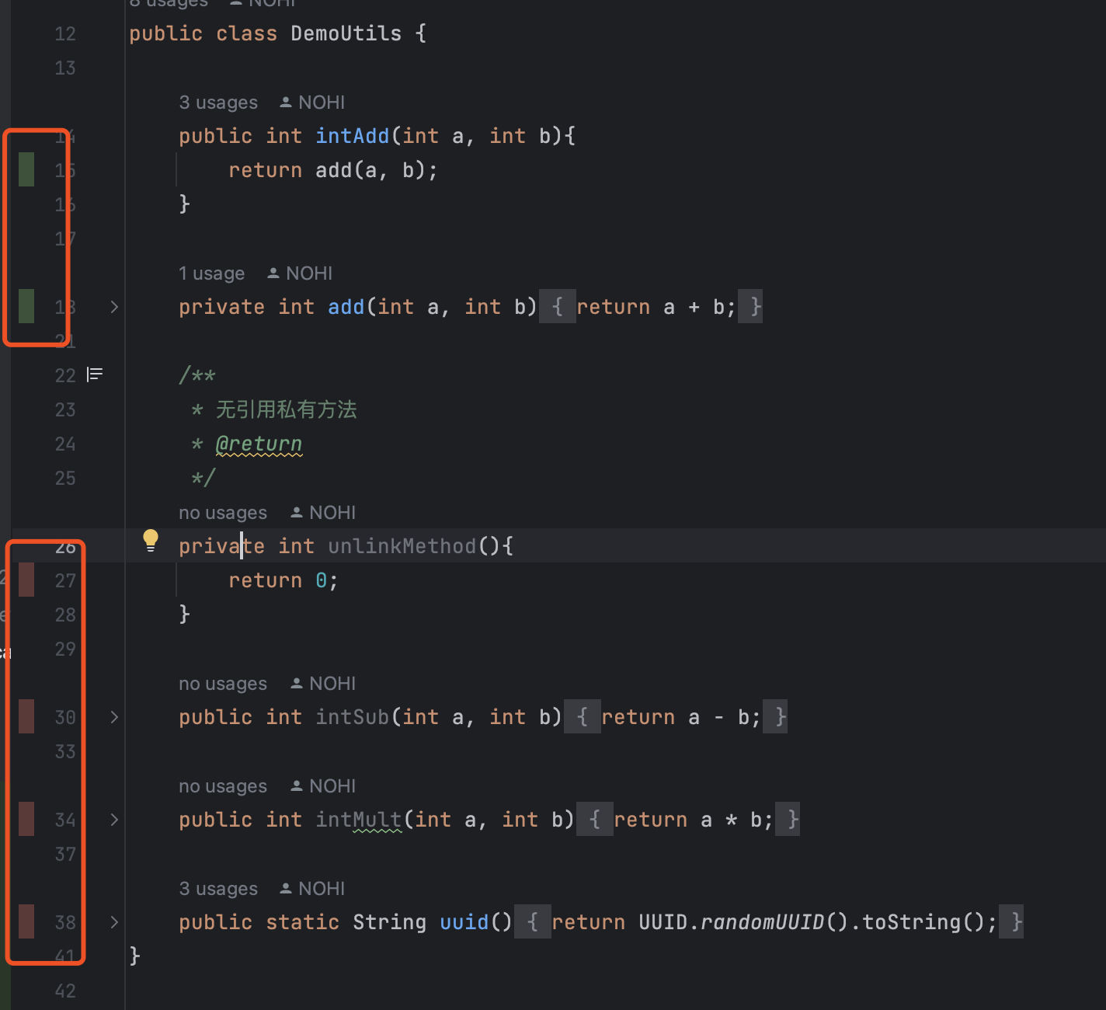This screenshot has width=1106, height=1010.
Task: Click 'no usages' hint above intMult
Action: tap(223, 786)
